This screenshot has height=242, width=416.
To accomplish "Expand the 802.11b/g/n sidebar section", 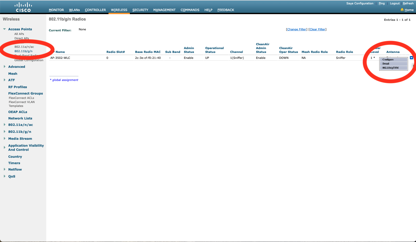I will click(4, 132).
